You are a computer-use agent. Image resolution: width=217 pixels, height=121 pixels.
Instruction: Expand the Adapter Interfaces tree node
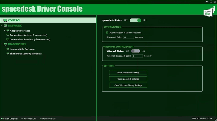click(4, 31)
